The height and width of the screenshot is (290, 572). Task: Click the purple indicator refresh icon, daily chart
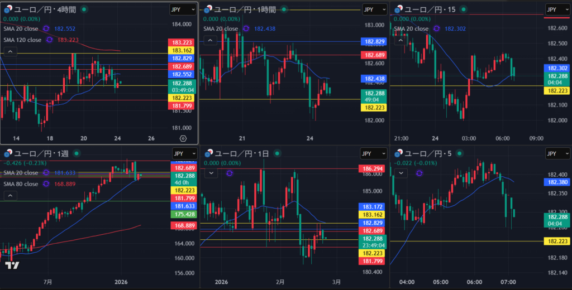coord(230,173)
